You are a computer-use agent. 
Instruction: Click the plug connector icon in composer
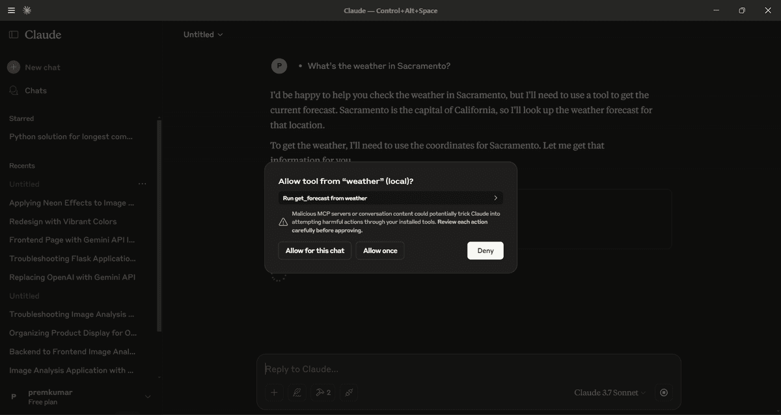coord(349,392)
